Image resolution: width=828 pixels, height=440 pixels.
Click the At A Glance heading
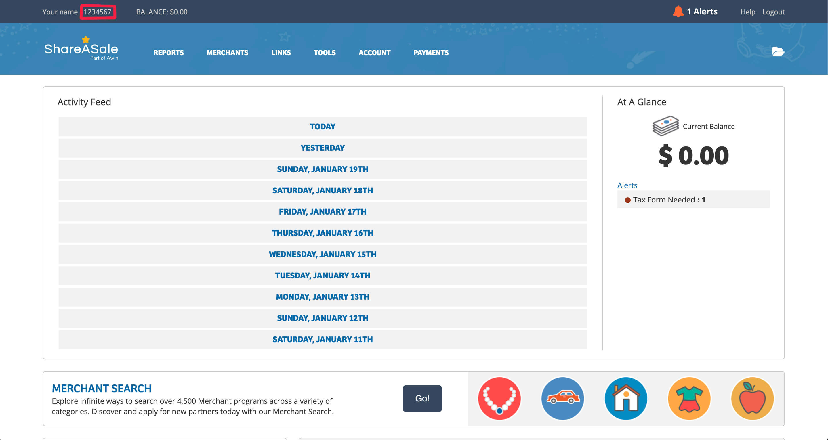[642, 102]
